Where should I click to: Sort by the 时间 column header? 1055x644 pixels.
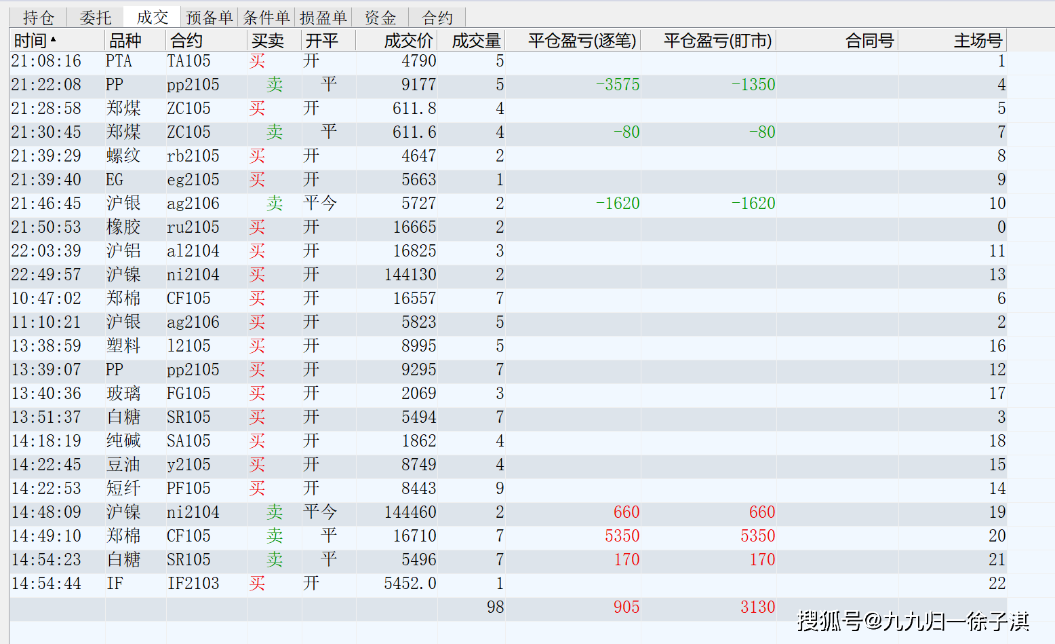tap(57, 41)
